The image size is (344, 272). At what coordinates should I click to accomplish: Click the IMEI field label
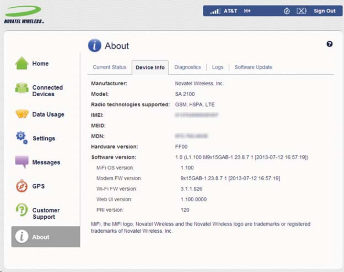(x=97, y=115)
